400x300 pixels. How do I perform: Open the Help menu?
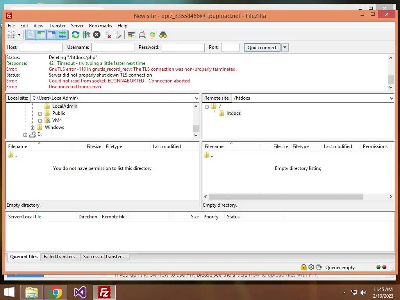point(122,25)
